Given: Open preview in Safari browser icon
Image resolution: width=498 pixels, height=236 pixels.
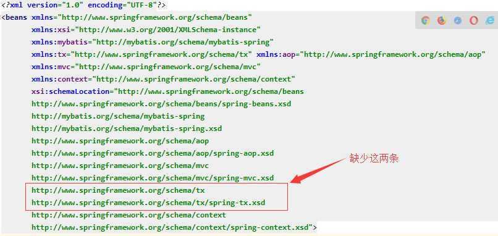Looking at the screenshot, I should pos(458,20).
